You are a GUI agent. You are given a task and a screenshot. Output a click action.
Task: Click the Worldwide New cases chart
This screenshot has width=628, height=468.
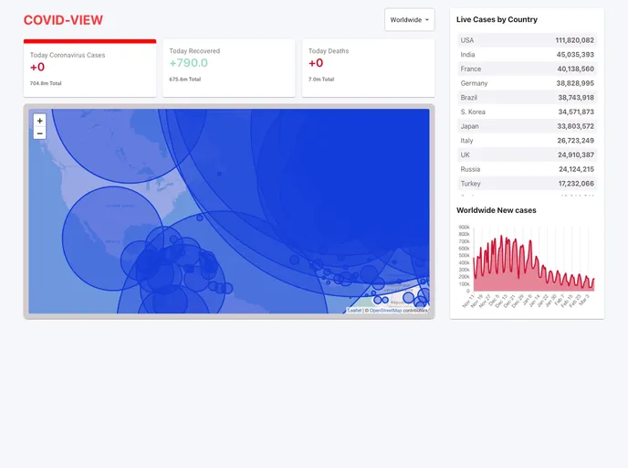tap(527, 265)
